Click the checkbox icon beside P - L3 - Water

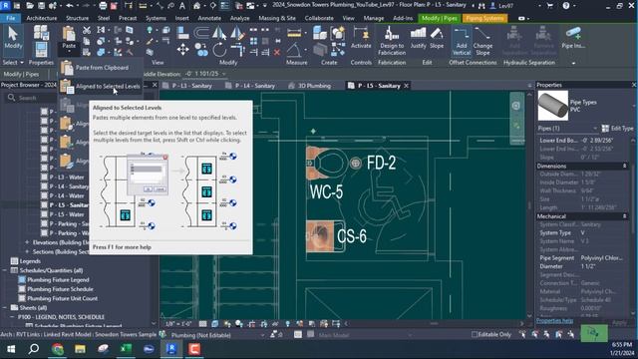click(44, 178)
